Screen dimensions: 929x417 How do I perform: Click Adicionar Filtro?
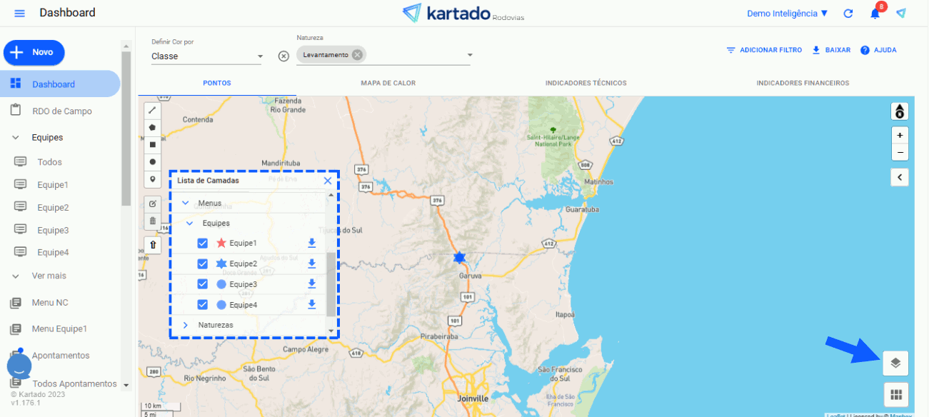764,50
